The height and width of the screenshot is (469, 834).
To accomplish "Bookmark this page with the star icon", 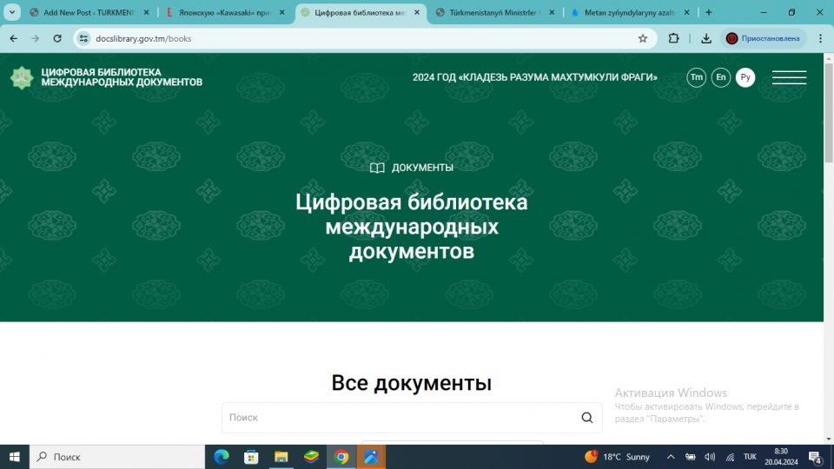I will click(x=643, y=38).
